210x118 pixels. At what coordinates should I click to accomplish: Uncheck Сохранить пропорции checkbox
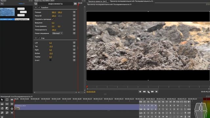point(53,19)
